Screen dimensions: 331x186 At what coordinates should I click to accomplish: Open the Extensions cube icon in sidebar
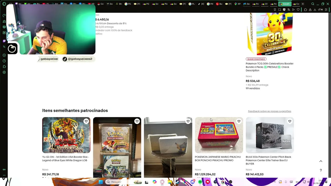(4, 67)
